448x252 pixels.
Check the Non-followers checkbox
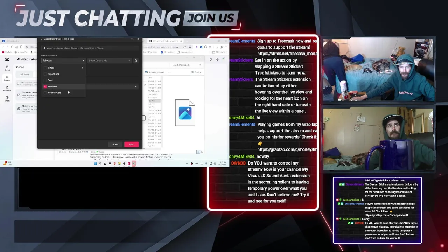pos(45,93)
